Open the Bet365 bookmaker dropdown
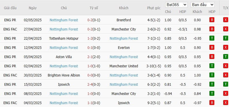 (x=176, y=5)
